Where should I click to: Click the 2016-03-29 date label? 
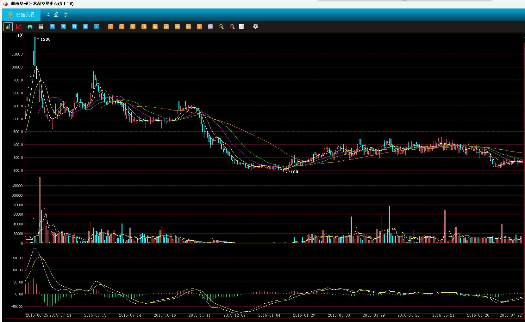pos(374,315)
